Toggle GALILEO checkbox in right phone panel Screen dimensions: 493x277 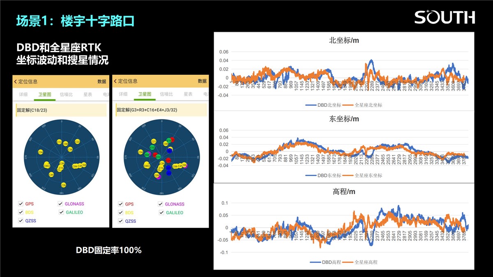pyautogui.click(x=161, y=213)
